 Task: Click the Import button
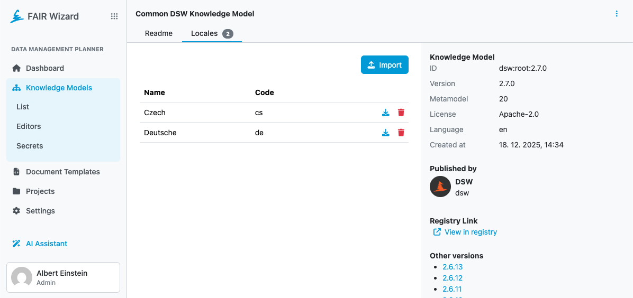coord(384,65)
